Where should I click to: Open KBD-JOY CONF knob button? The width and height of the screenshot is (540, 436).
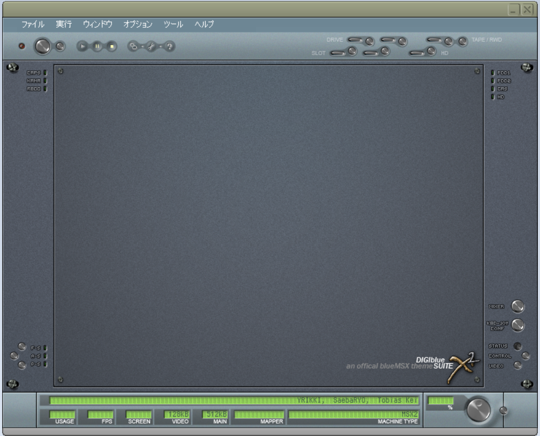517,325
